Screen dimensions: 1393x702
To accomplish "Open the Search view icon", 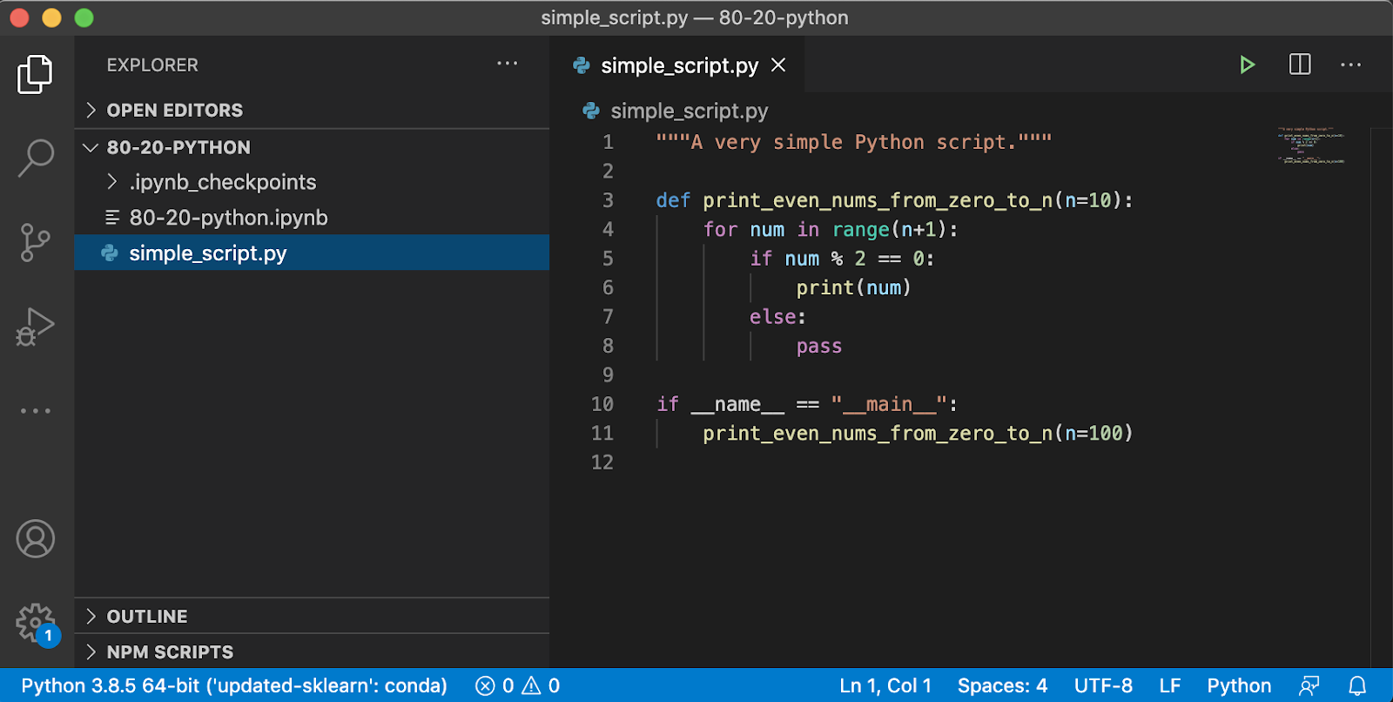I will point(35,158).
